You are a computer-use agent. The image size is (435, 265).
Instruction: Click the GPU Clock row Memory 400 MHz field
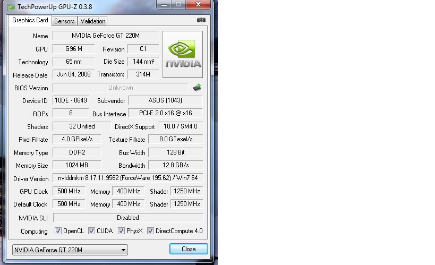(x=129, y=191)
